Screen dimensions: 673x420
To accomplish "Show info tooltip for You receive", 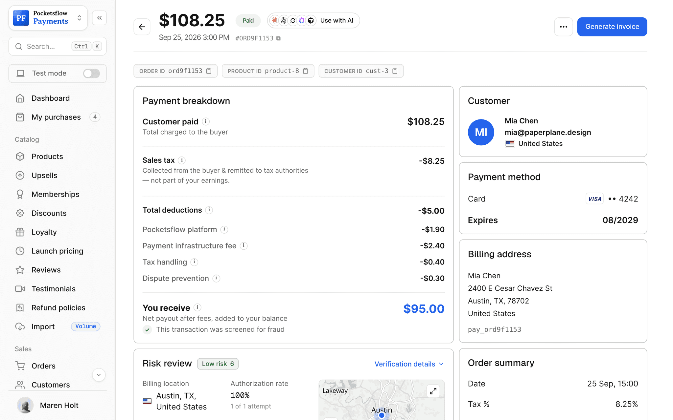I will (197, 307).
